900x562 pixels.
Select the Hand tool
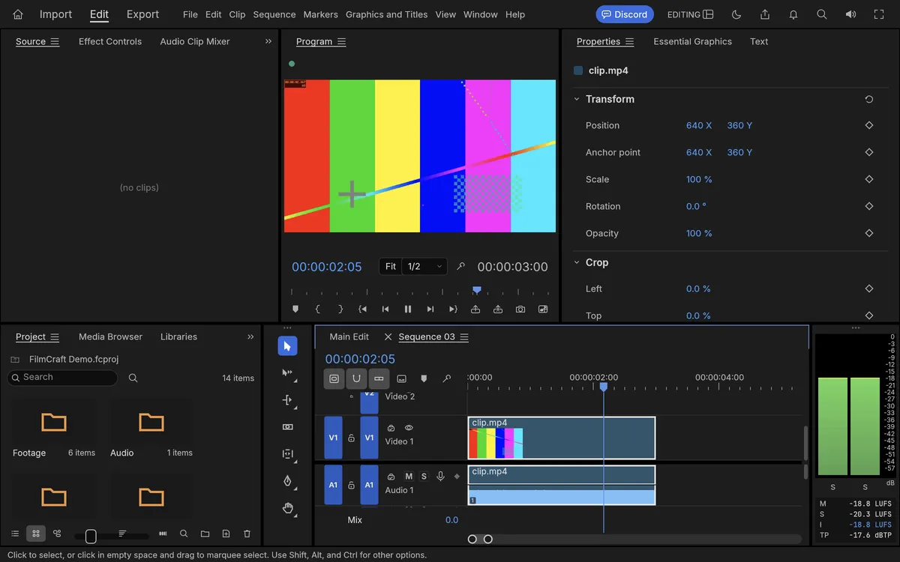coord(287,508)
